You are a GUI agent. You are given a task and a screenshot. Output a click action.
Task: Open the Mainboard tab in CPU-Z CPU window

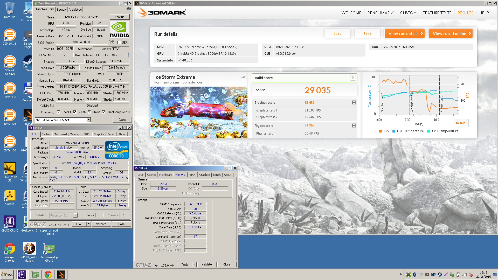tap(60, 134)
